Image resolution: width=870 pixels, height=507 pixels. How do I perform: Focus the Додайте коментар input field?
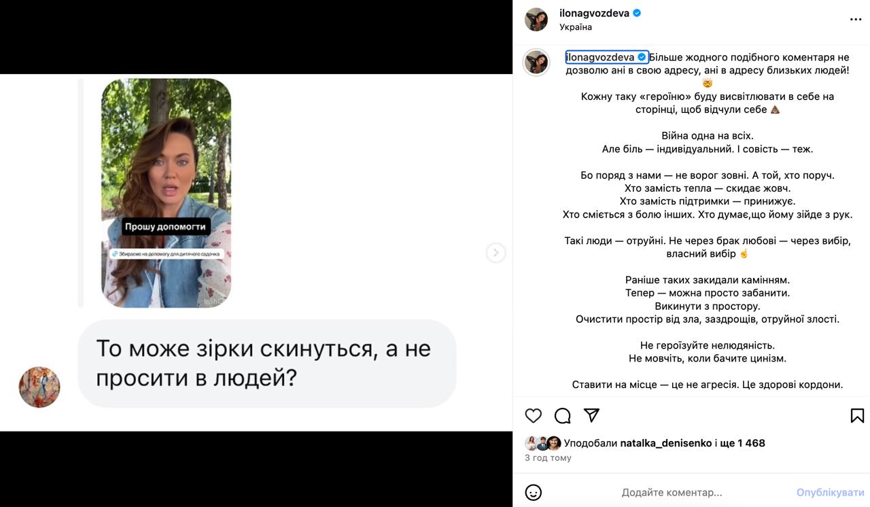(x=672, y=493)
